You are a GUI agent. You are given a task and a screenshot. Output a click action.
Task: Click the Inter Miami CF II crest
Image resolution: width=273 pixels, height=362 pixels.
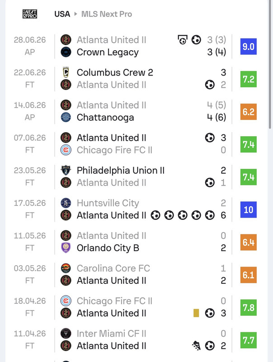click(66, 333)
